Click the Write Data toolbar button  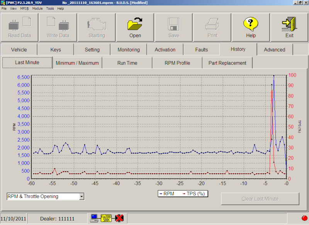pyautogui.click(x=58, y=27)
